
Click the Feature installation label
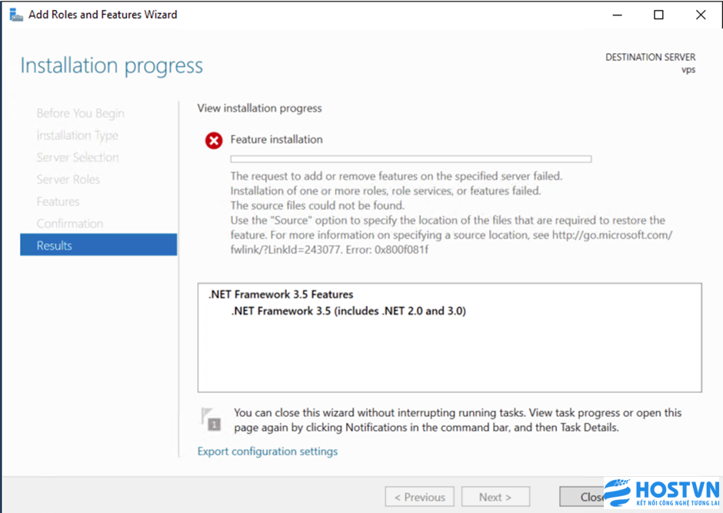tap(277, 140)
